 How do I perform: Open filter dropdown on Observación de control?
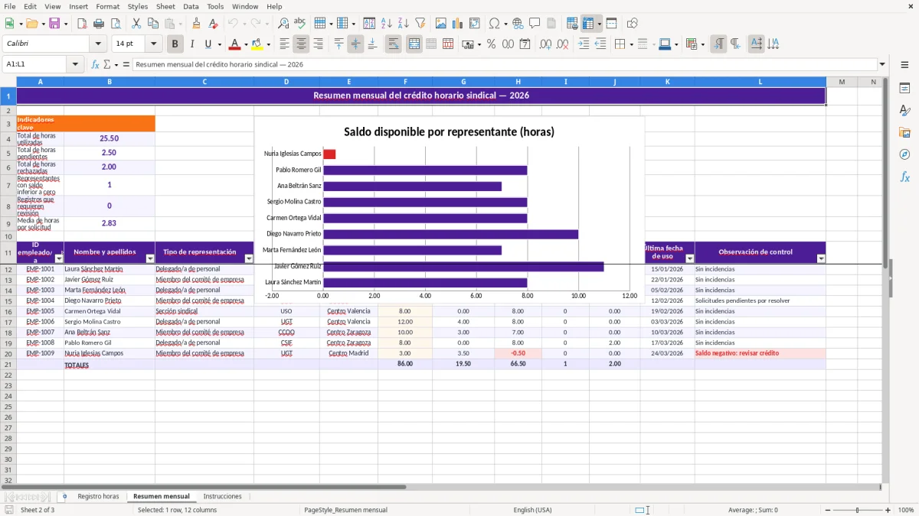[x=821, y=258]
